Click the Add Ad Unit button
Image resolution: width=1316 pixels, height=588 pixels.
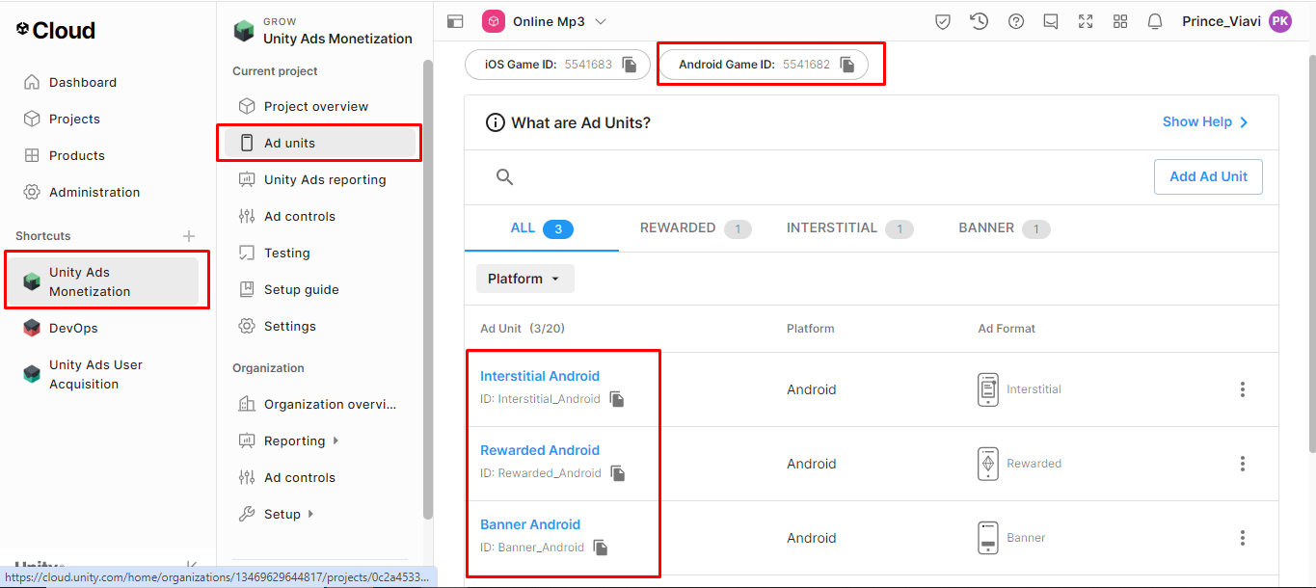click(x=1208, y=176)
